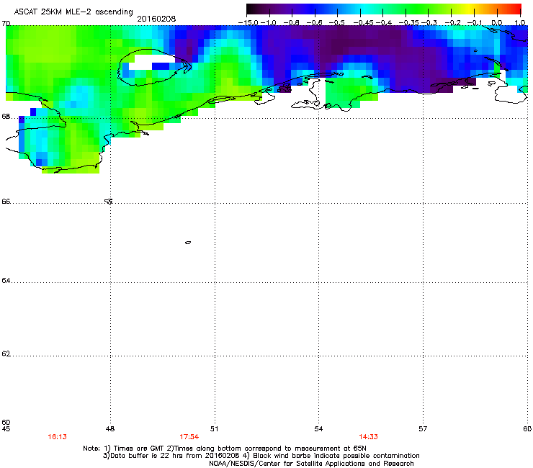Image resolution: width=533 pixels, height=468 pixels.
Task: Click the 0.0 color bar label
Action: (497, 23)
